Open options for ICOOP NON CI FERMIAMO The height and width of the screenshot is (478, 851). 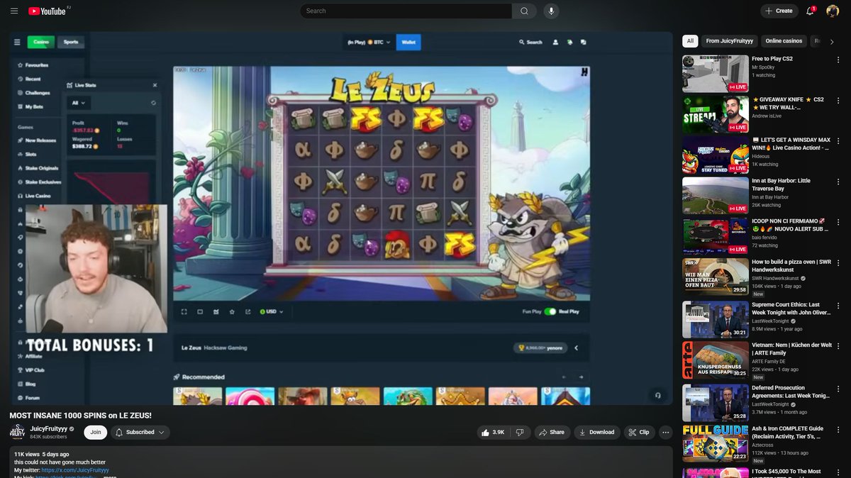839,223
